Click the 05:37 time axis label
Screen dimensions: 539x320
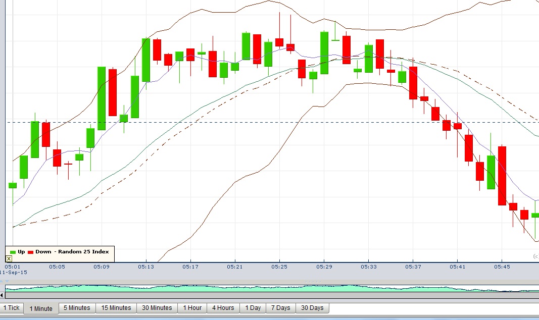[413, 266]
